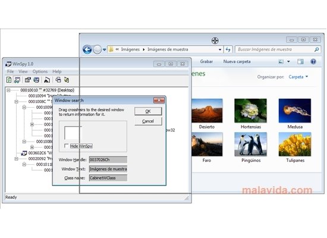Select the 00010094 tree row
Viewport: 327px width, 238px height.
[40, 96]
